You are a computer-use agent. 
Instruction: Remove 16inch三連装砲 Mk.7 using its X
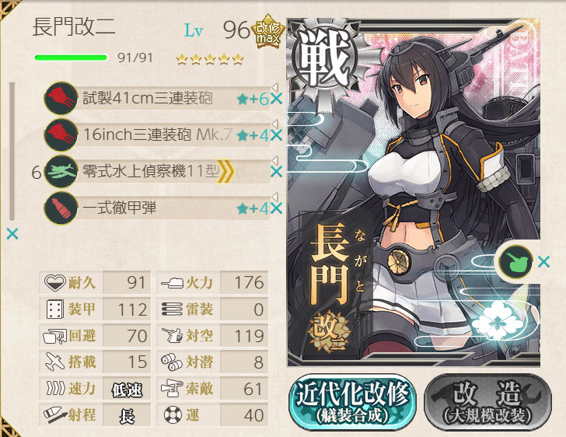click(276, 135)
